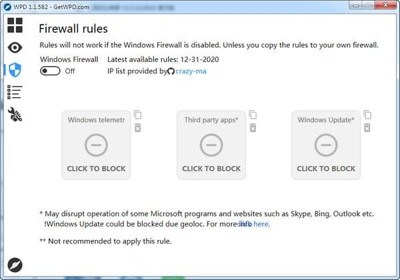Copy the Third party apps rule

pos(253,115)
